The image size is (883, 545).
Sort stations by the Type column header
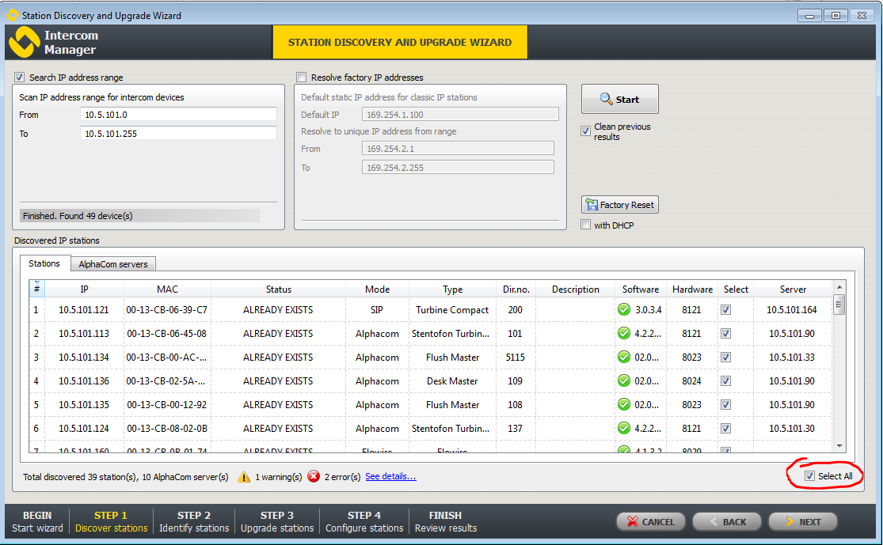point(452,290)
